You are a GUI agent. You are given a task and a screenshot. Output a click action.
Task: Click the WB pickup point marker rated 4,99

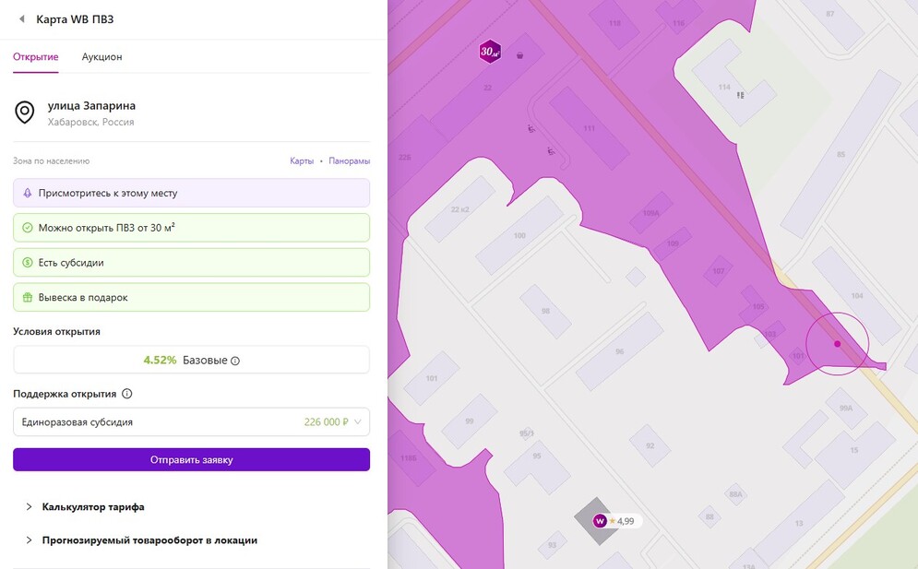pos(601,521)
